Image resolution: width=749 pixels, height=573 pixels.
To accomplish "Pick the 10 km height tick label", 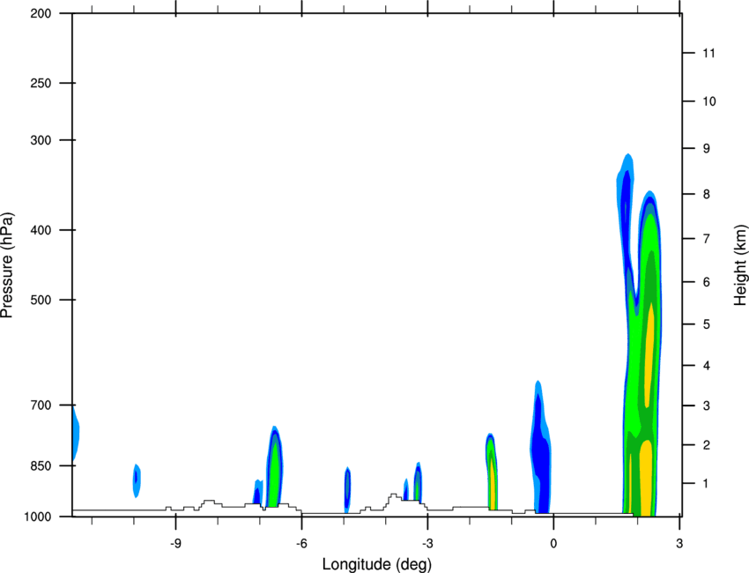I will click(x=708, y=101).
